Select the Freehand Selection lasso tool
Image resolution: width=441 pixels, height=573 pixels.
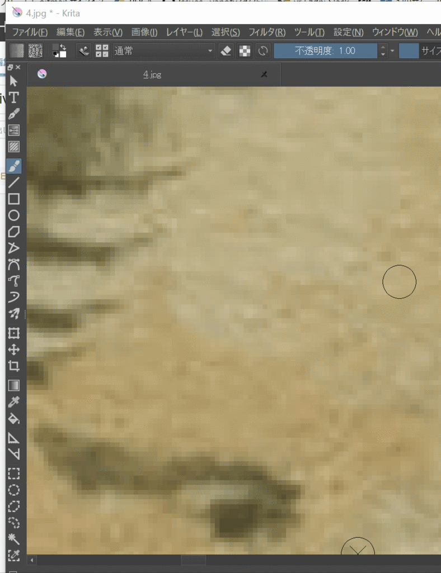point(14,523)
